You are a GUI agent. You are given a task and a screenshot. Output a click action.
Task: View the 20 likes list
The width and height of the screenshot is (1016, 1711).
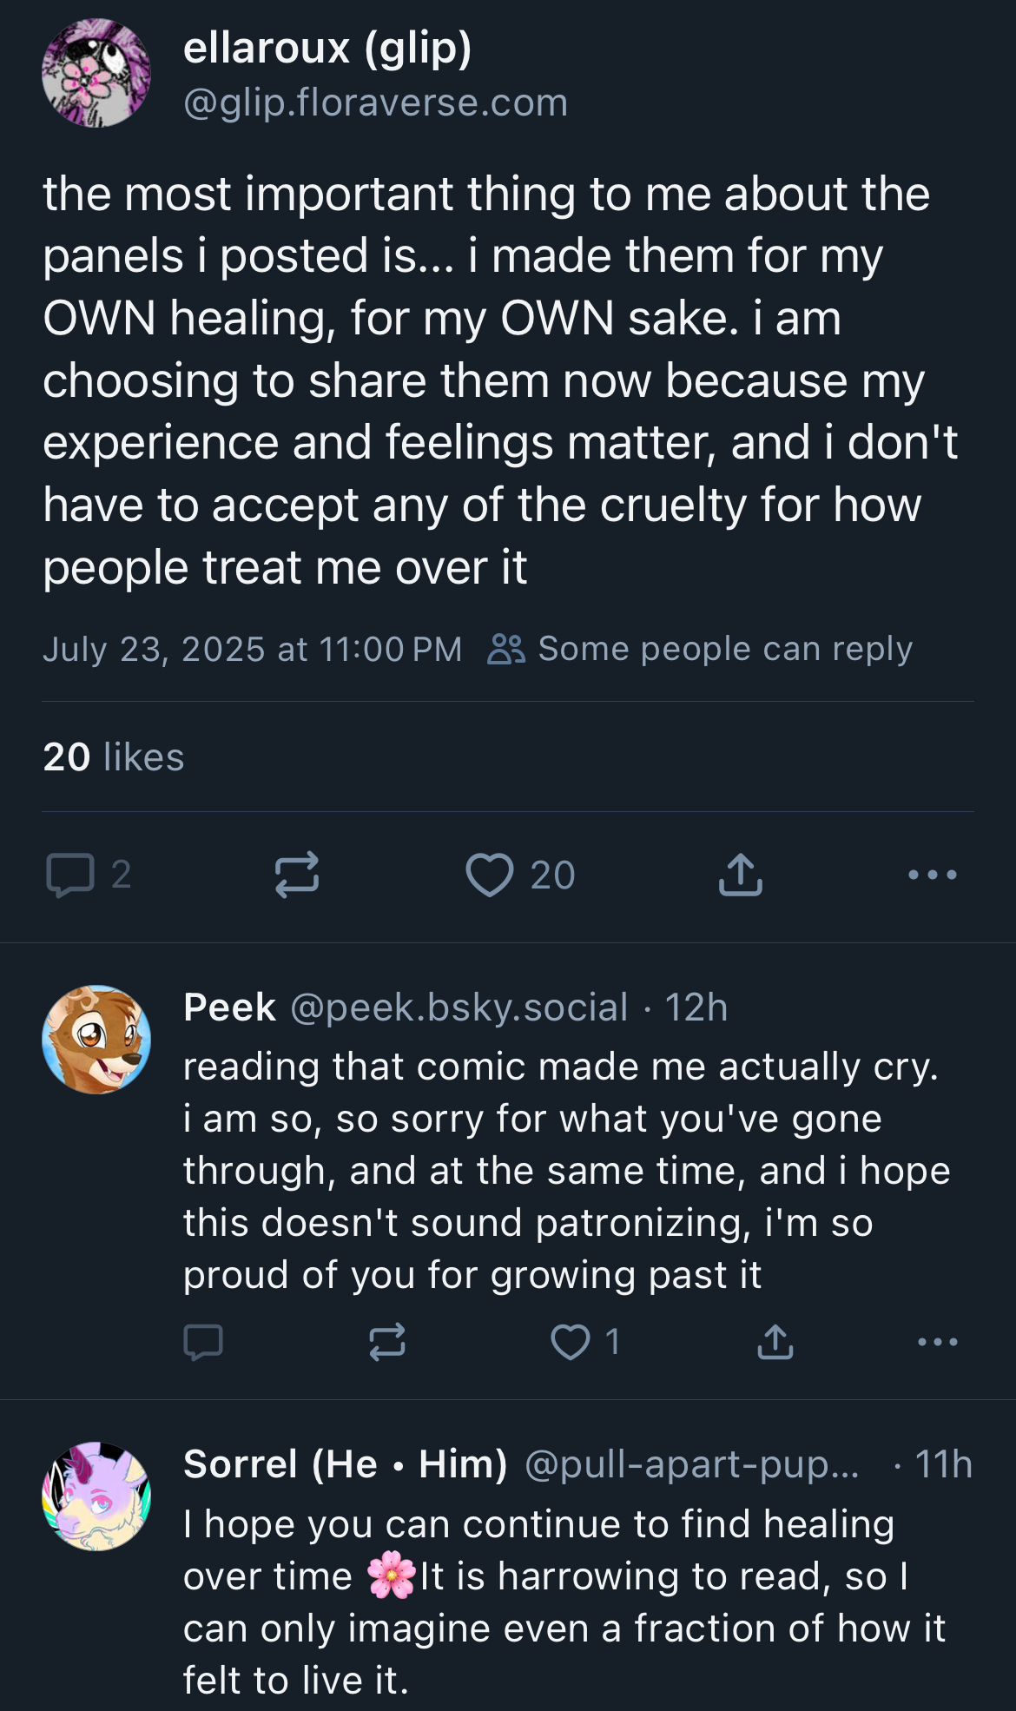114,757
